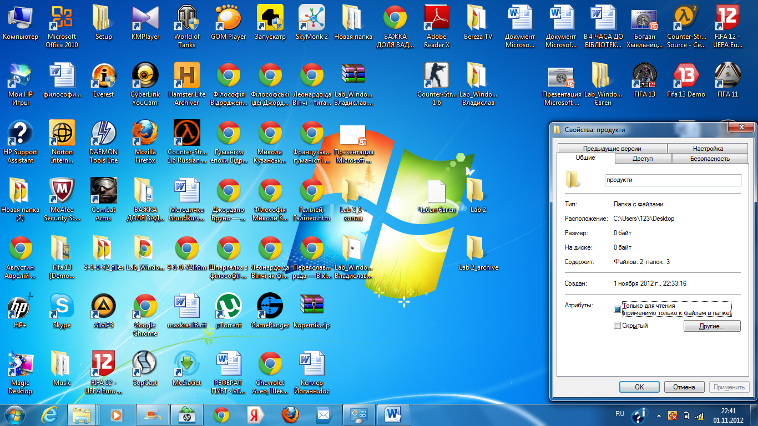Viewport: 758px width, 426px height.
Task: Open the HP taskbar icon
Action: (186, 414)
